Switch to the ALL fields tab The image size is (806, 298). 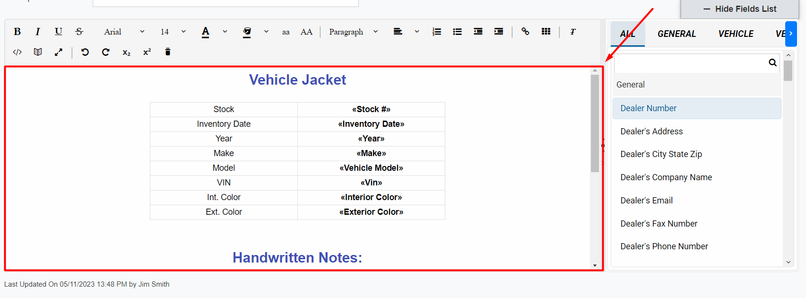click(628, 34)
